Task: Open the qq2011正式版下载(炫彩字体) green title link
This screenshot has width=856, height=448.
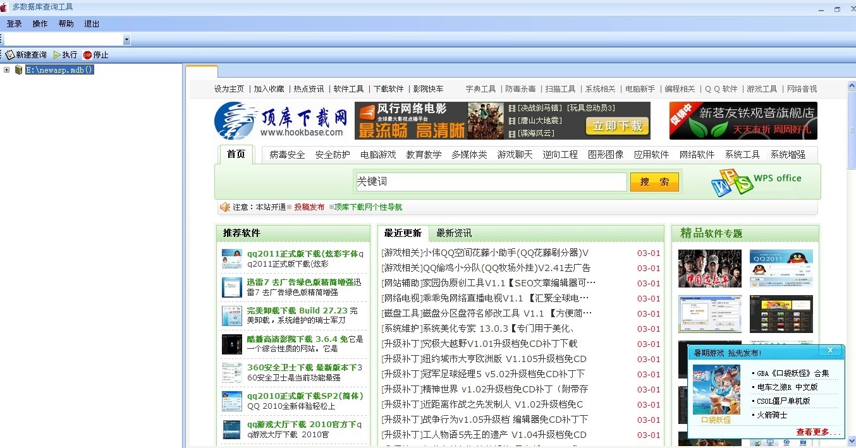Action: tap(303, 254)
